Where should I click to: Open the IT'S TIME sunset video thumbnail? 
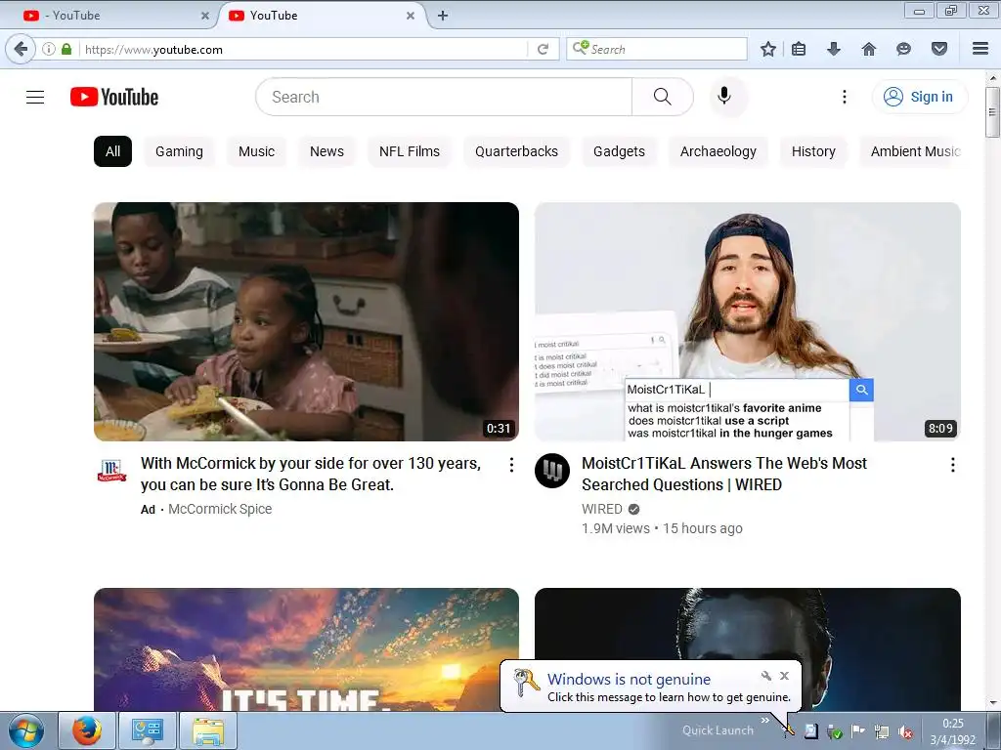(x=306, y=649)
